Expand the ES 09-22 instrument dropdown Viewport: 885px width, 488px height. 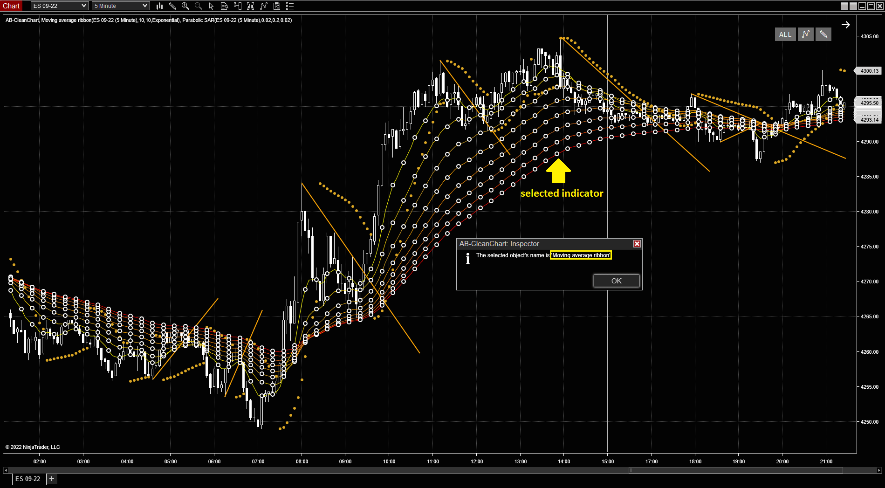click(84, 6)
